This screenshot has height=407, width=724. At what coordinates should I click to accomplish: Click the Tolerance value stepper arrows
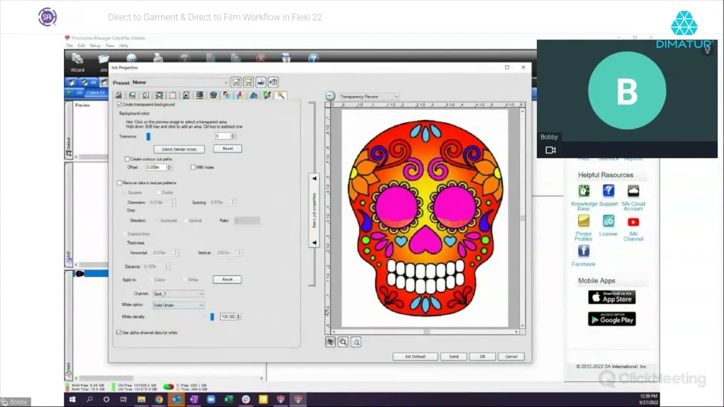(233, 136)
